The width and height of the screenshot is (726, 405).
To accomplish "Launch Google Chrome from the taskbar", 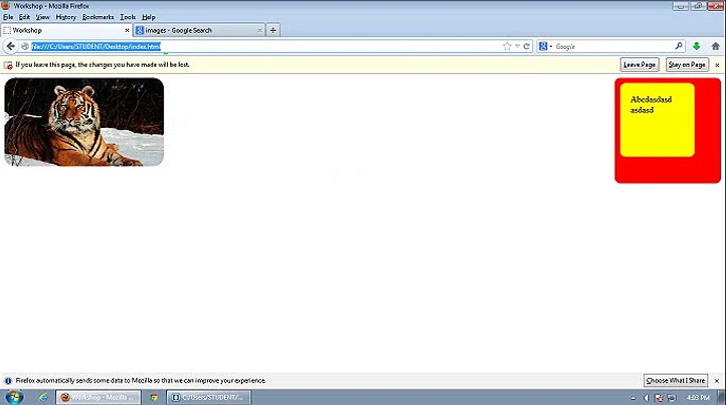I will pos(154,397).
